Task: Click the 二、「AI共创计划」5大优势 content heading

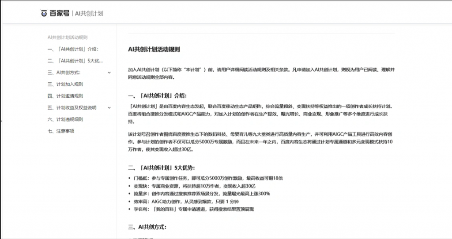Action: [161, 168]
